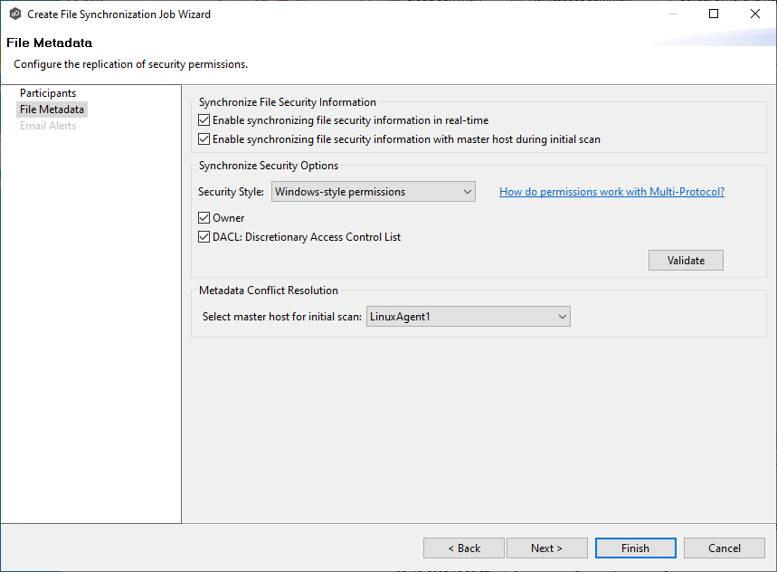Image resolution: width=777 pixels, height=572 pixels.
Task: Toggle the DACL Discretionary Access Control List checkbox
Action: coord(204,236)
